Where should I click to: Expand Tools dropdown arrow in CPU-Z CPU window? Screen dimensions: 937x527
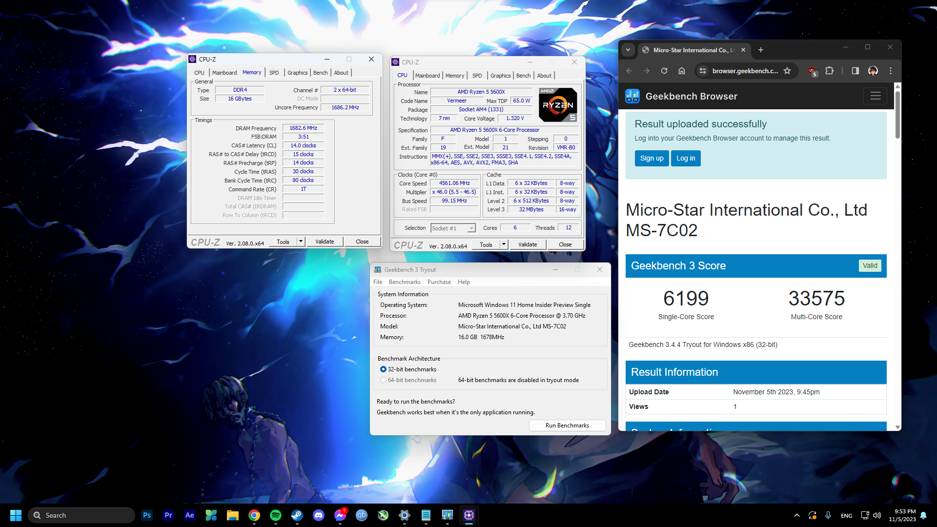(x=504, y=244)
